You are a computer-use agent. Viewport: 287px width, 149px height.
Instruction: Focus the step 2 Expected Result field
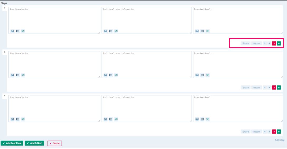(x=238, y=63)
